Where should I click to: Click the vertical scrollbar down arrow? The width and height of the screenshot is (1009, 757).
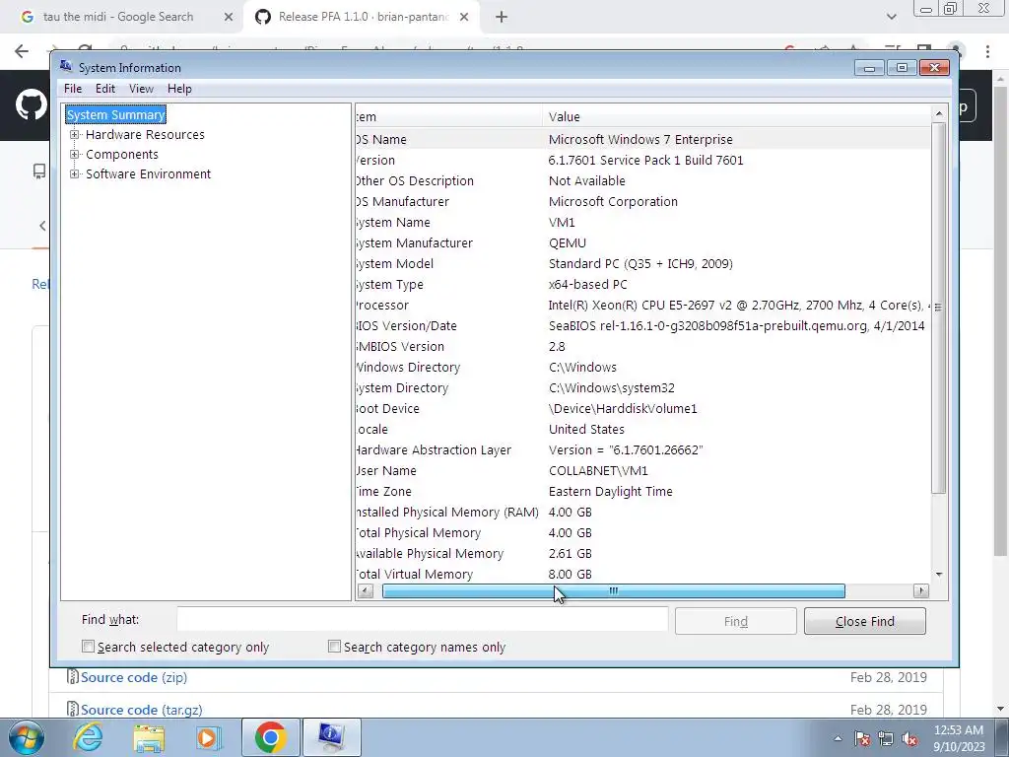(939, 575)
